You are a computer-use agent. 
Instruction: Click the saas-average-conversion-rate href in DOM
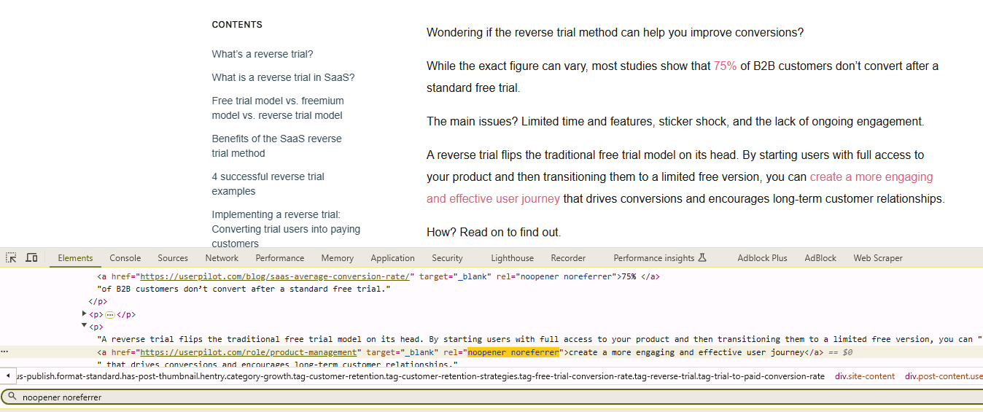276,277
